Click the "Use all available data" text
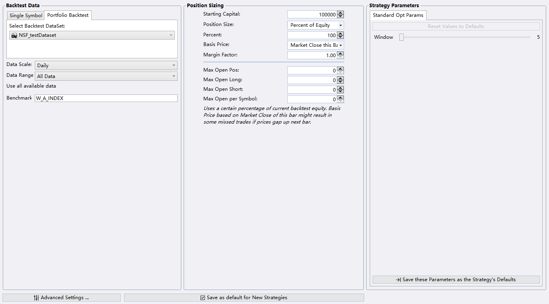This screenshot has width=549, height=304. coord(31,86)
